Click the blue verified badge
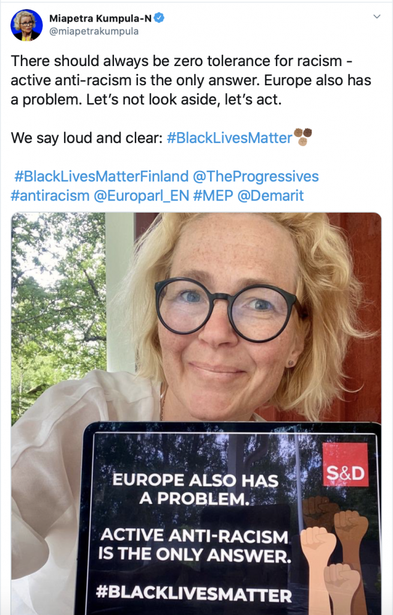The width and height of the screenshot is (393, 615). click(158, 17)
